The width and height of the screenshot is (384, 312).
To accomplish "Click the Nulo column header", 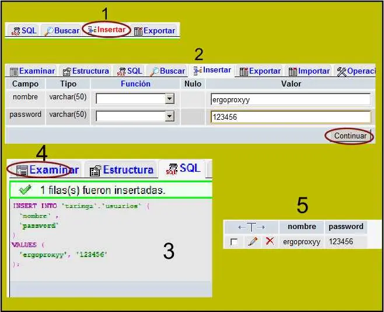I will click(x=193, y=84).
